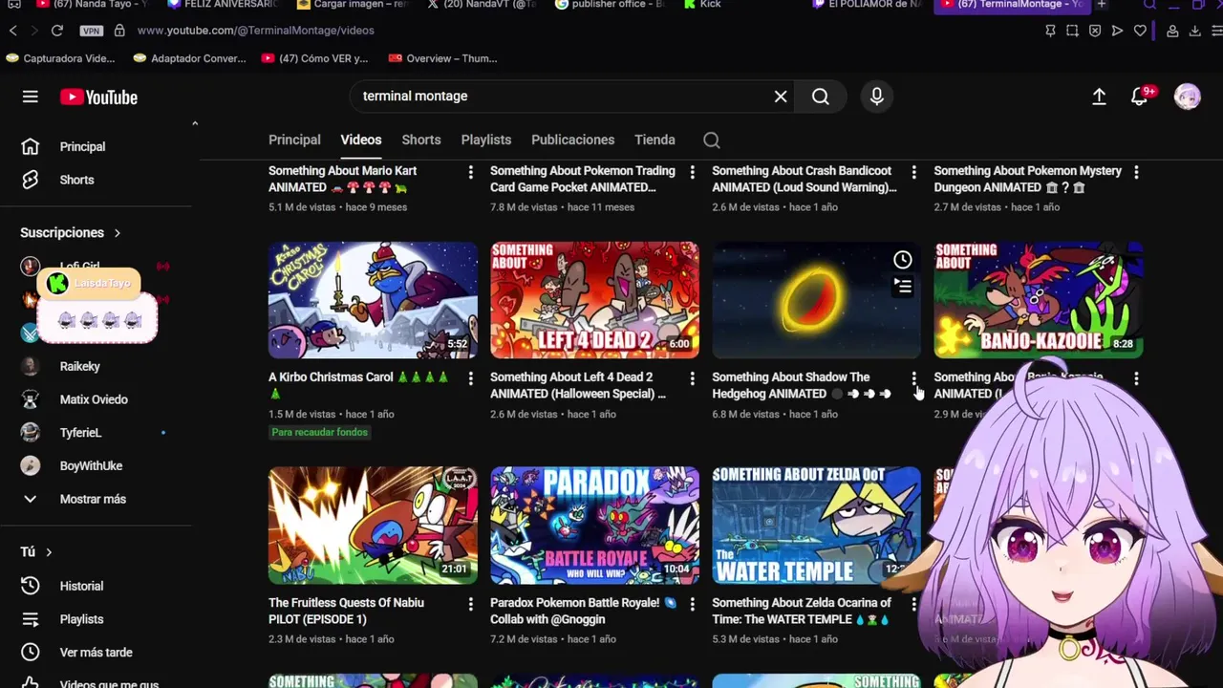Open options for A Kirbo Christmas Carol
Image resolution: width=1223 pixels, height=688 pixels.
coord(470,378)
